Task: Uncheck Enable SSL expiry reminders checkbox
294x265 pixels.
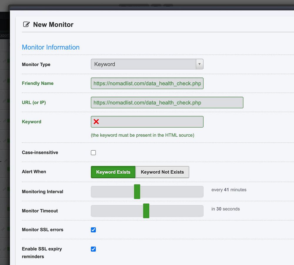Action: point(93,249)
